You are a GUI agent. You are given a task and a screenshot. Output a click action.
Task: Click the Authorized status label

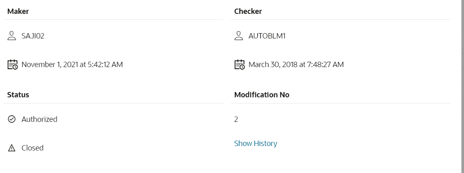coord(39,119)
